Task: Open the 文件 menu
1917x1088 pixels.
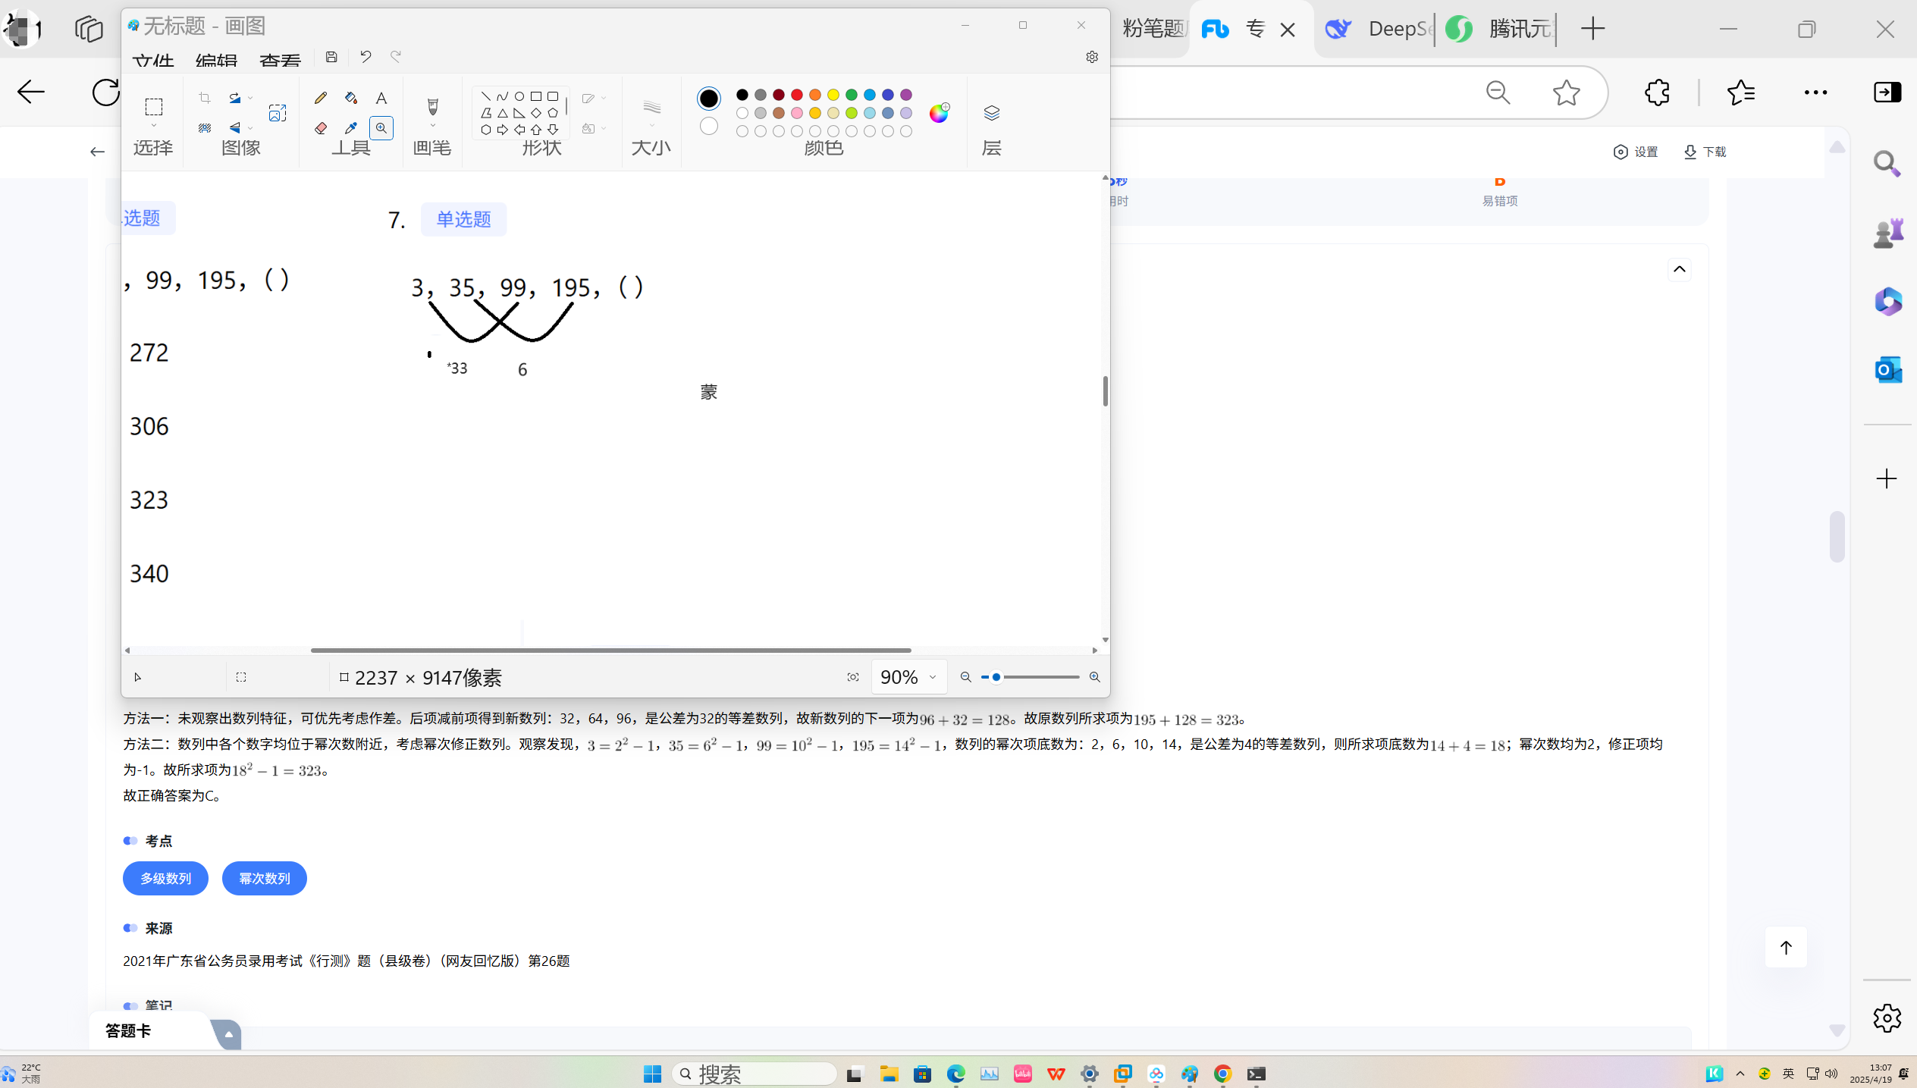Action: (x=153, y=60)
